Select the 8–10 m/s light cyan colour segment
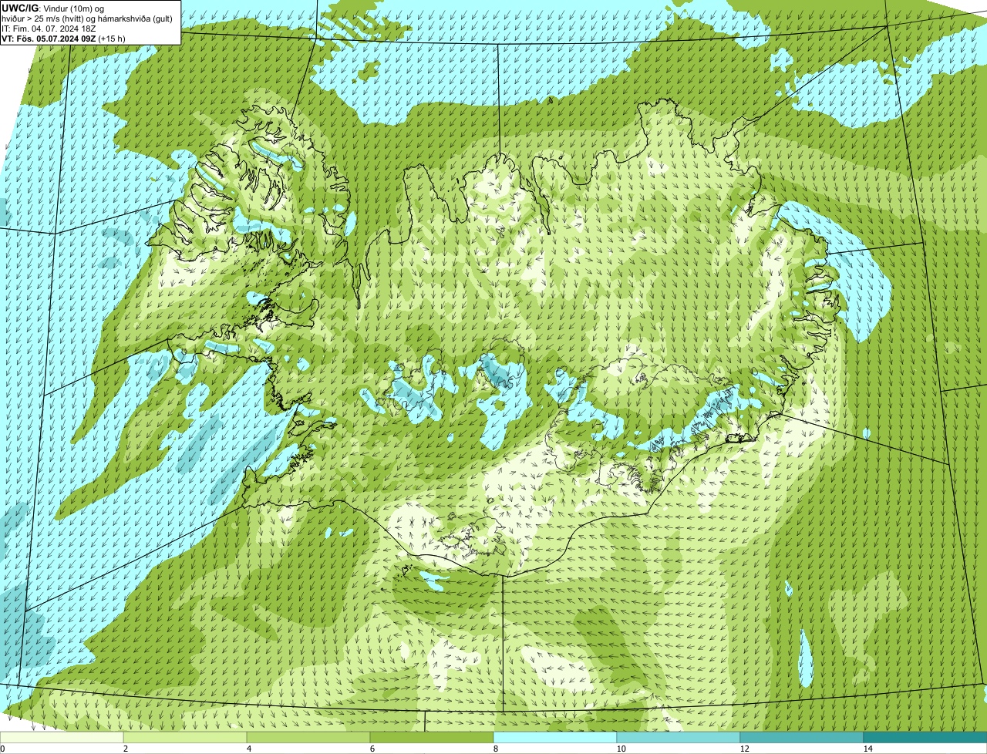 coord(555,737)
